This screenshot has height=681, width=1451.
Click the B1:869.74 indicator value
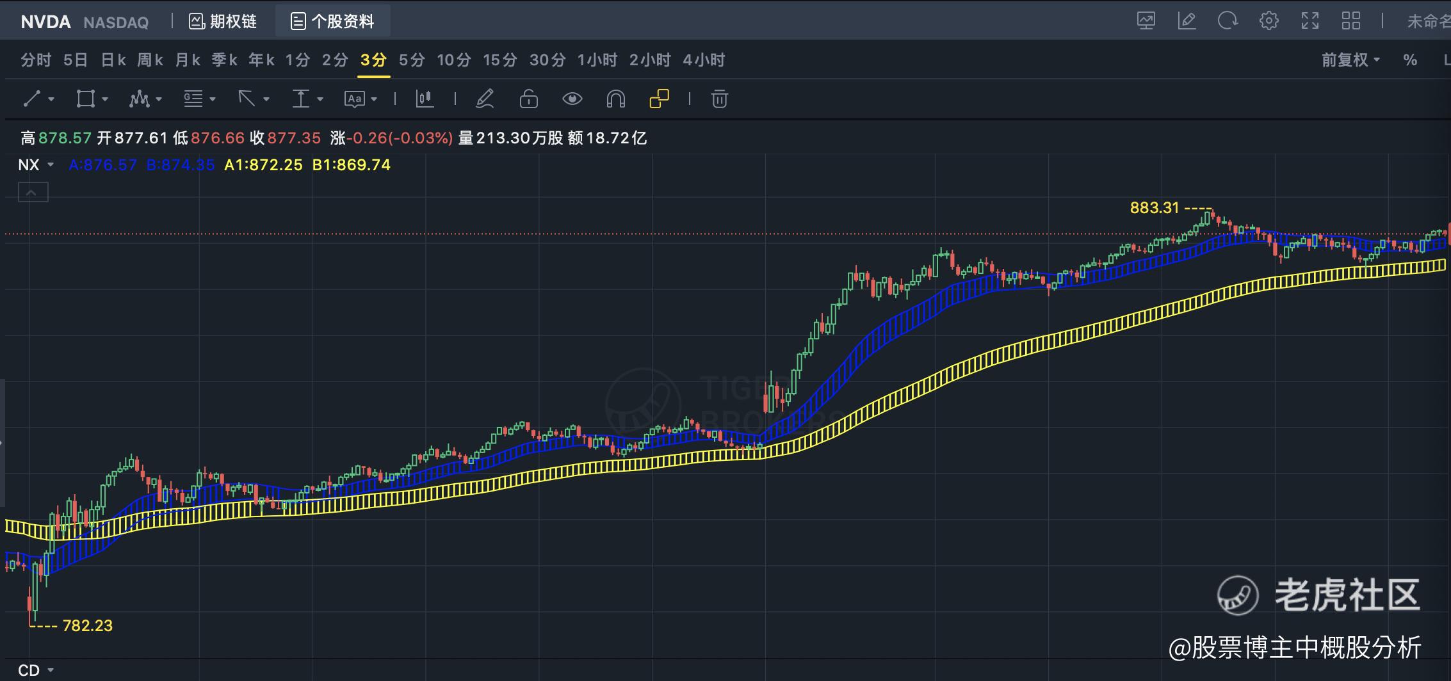[x=352, y=165]
